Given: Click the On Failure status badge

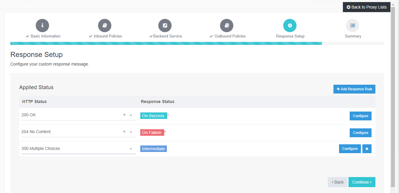Looking at the screenshot, I should pyautogui.click(x=152, y=132).
